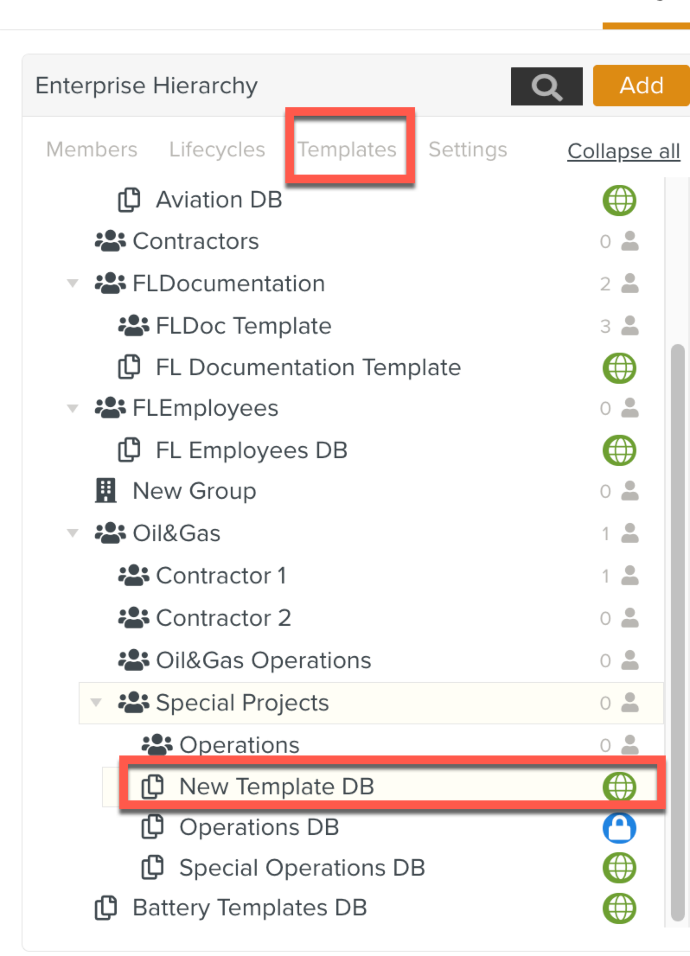Click the globe icon next to Battery Templates DB
The image size is (690, 956).
pos(620,908)
